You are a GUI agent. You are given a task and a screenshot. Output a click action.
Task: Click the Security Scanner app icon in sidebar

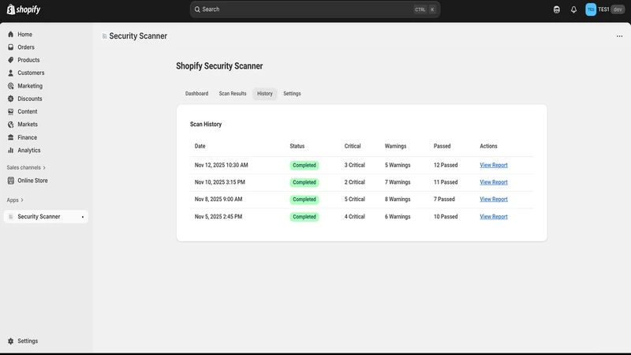(11, 216)
